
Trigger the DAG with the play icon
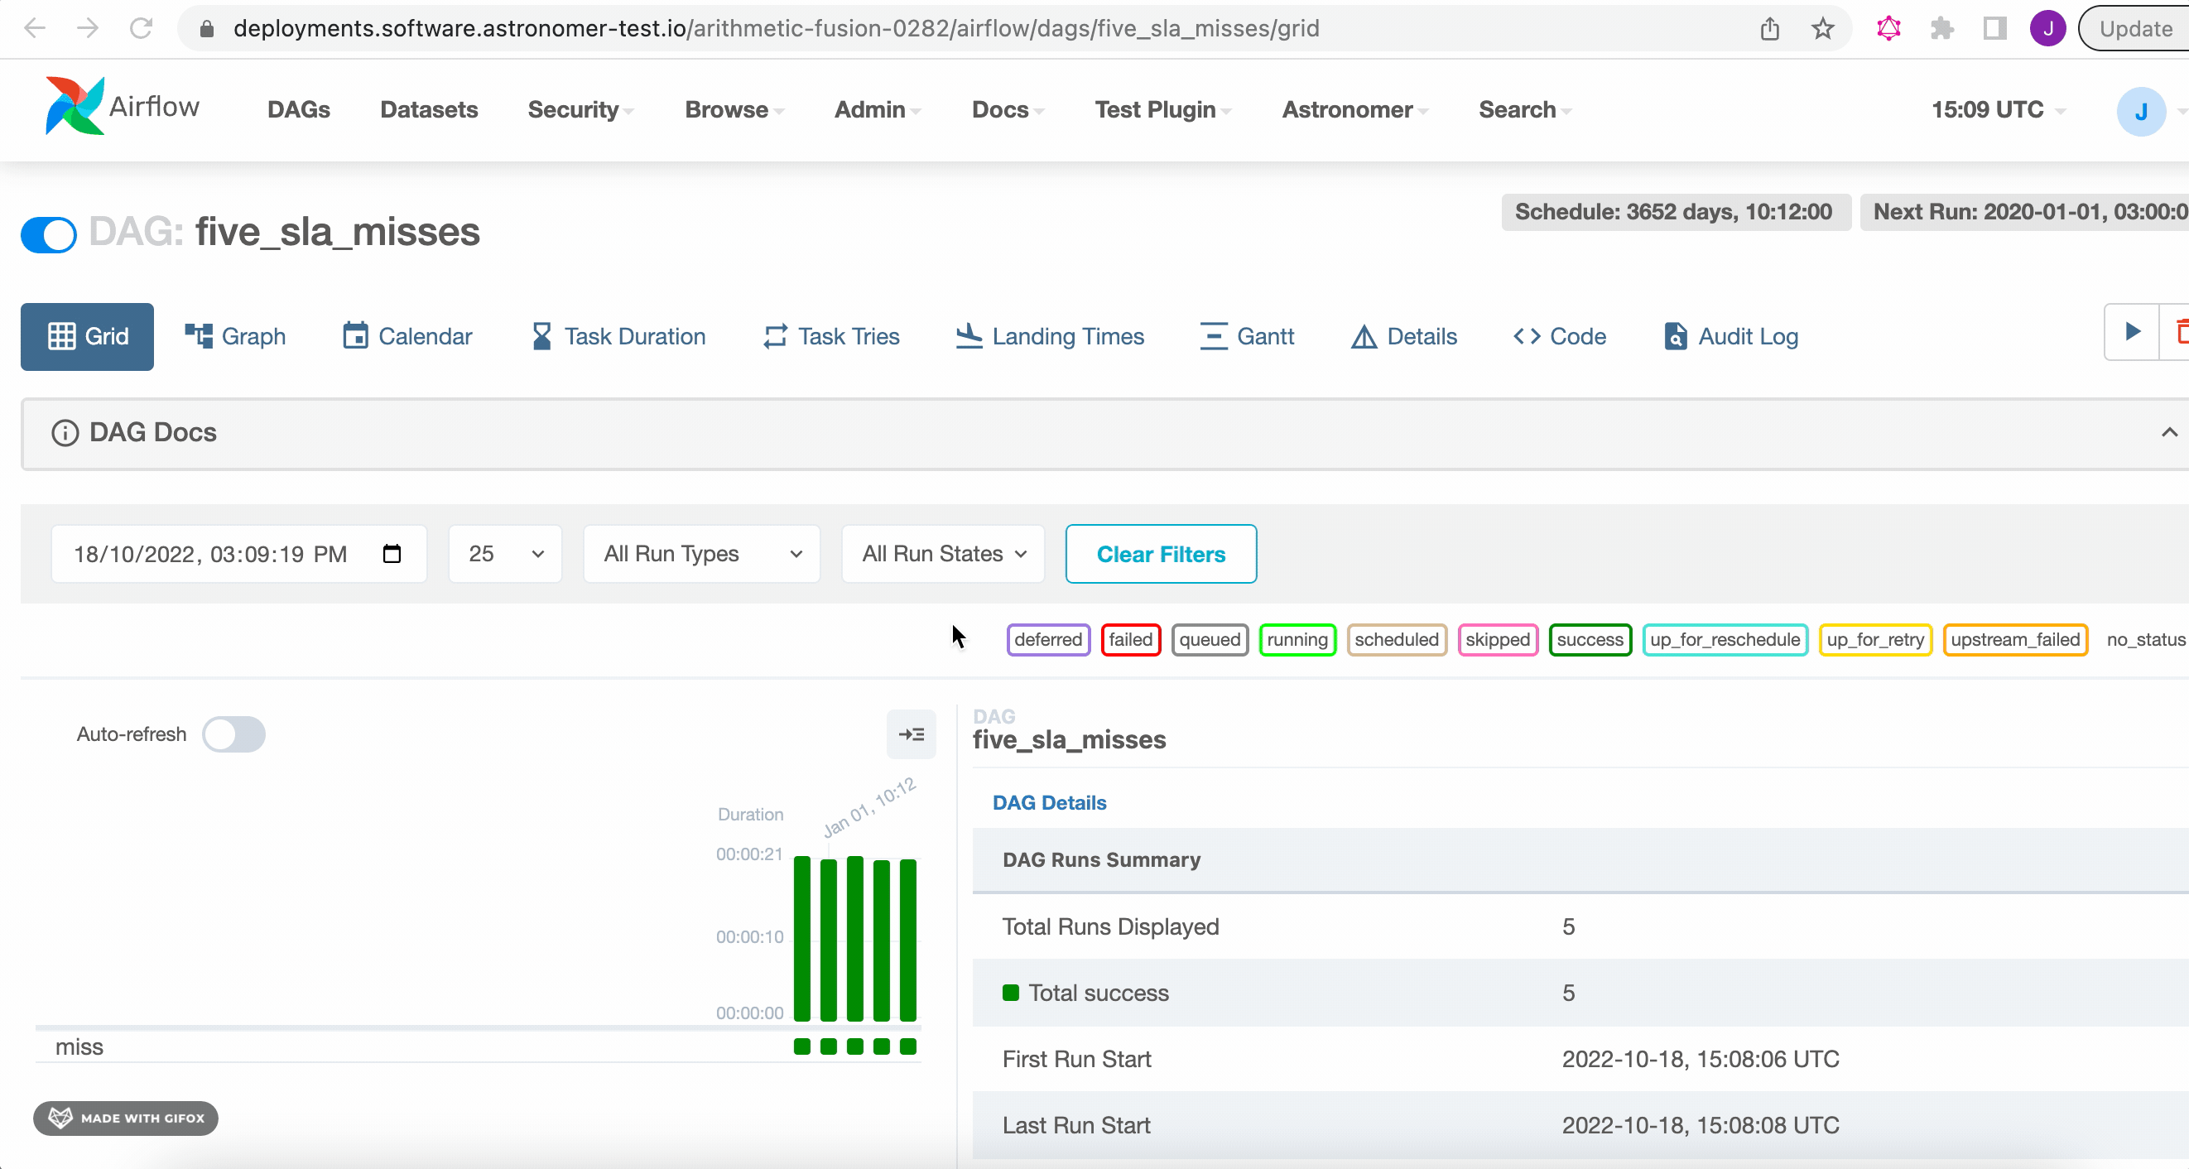pos(2131,331)
